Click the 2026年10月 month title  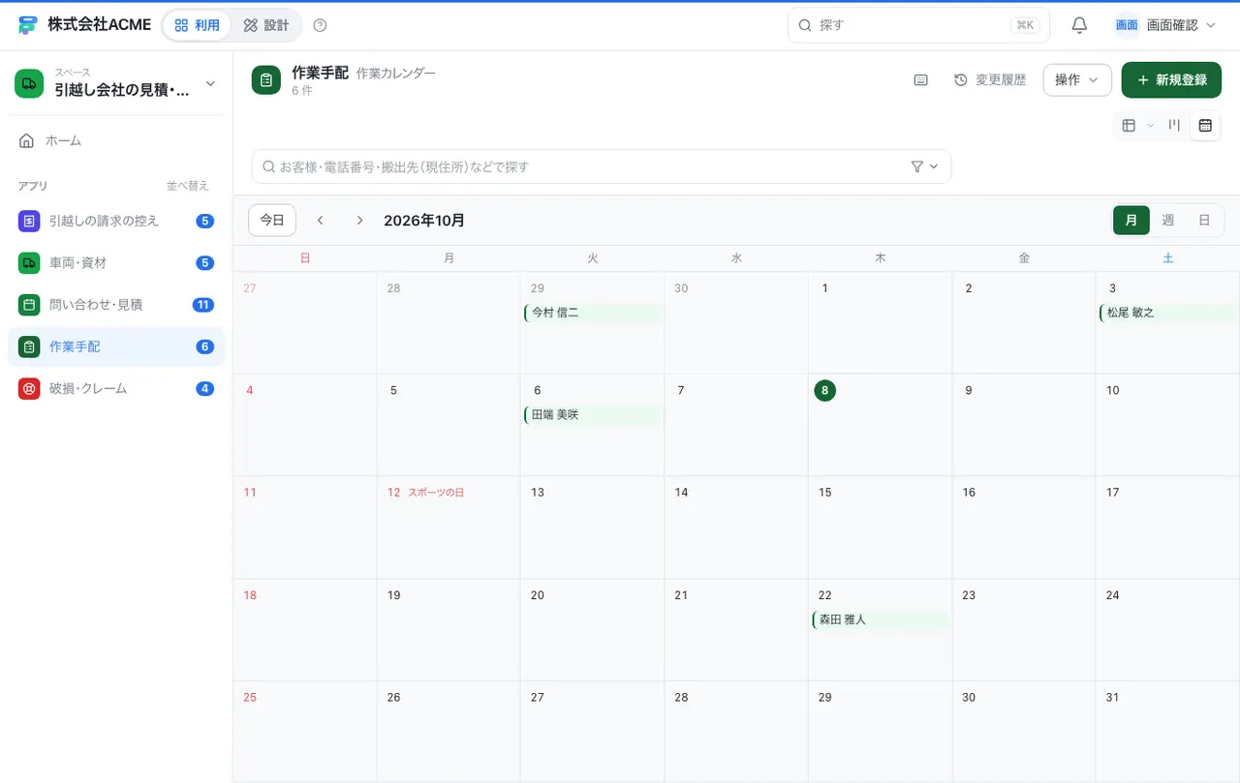[x=424, y=221]
